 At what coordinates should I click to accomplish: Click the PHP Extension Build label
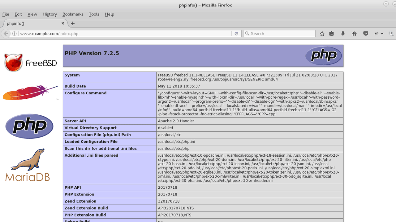85,215
